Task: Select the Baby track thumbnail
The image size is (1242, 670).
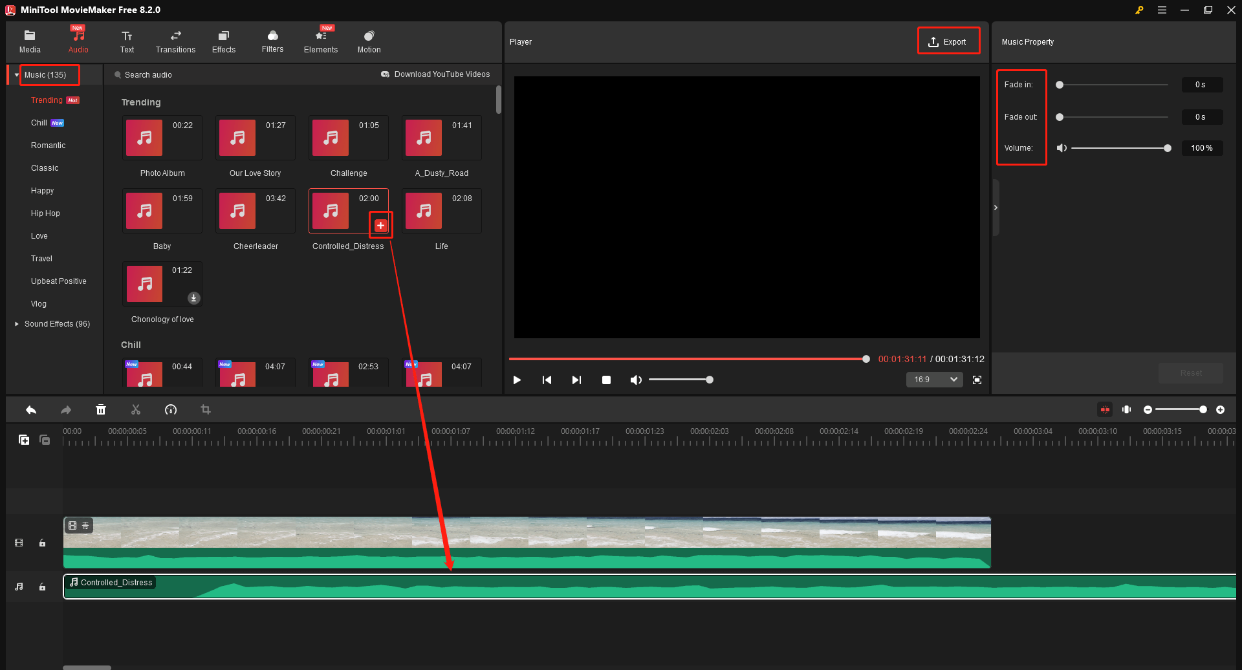Action: 162,211
